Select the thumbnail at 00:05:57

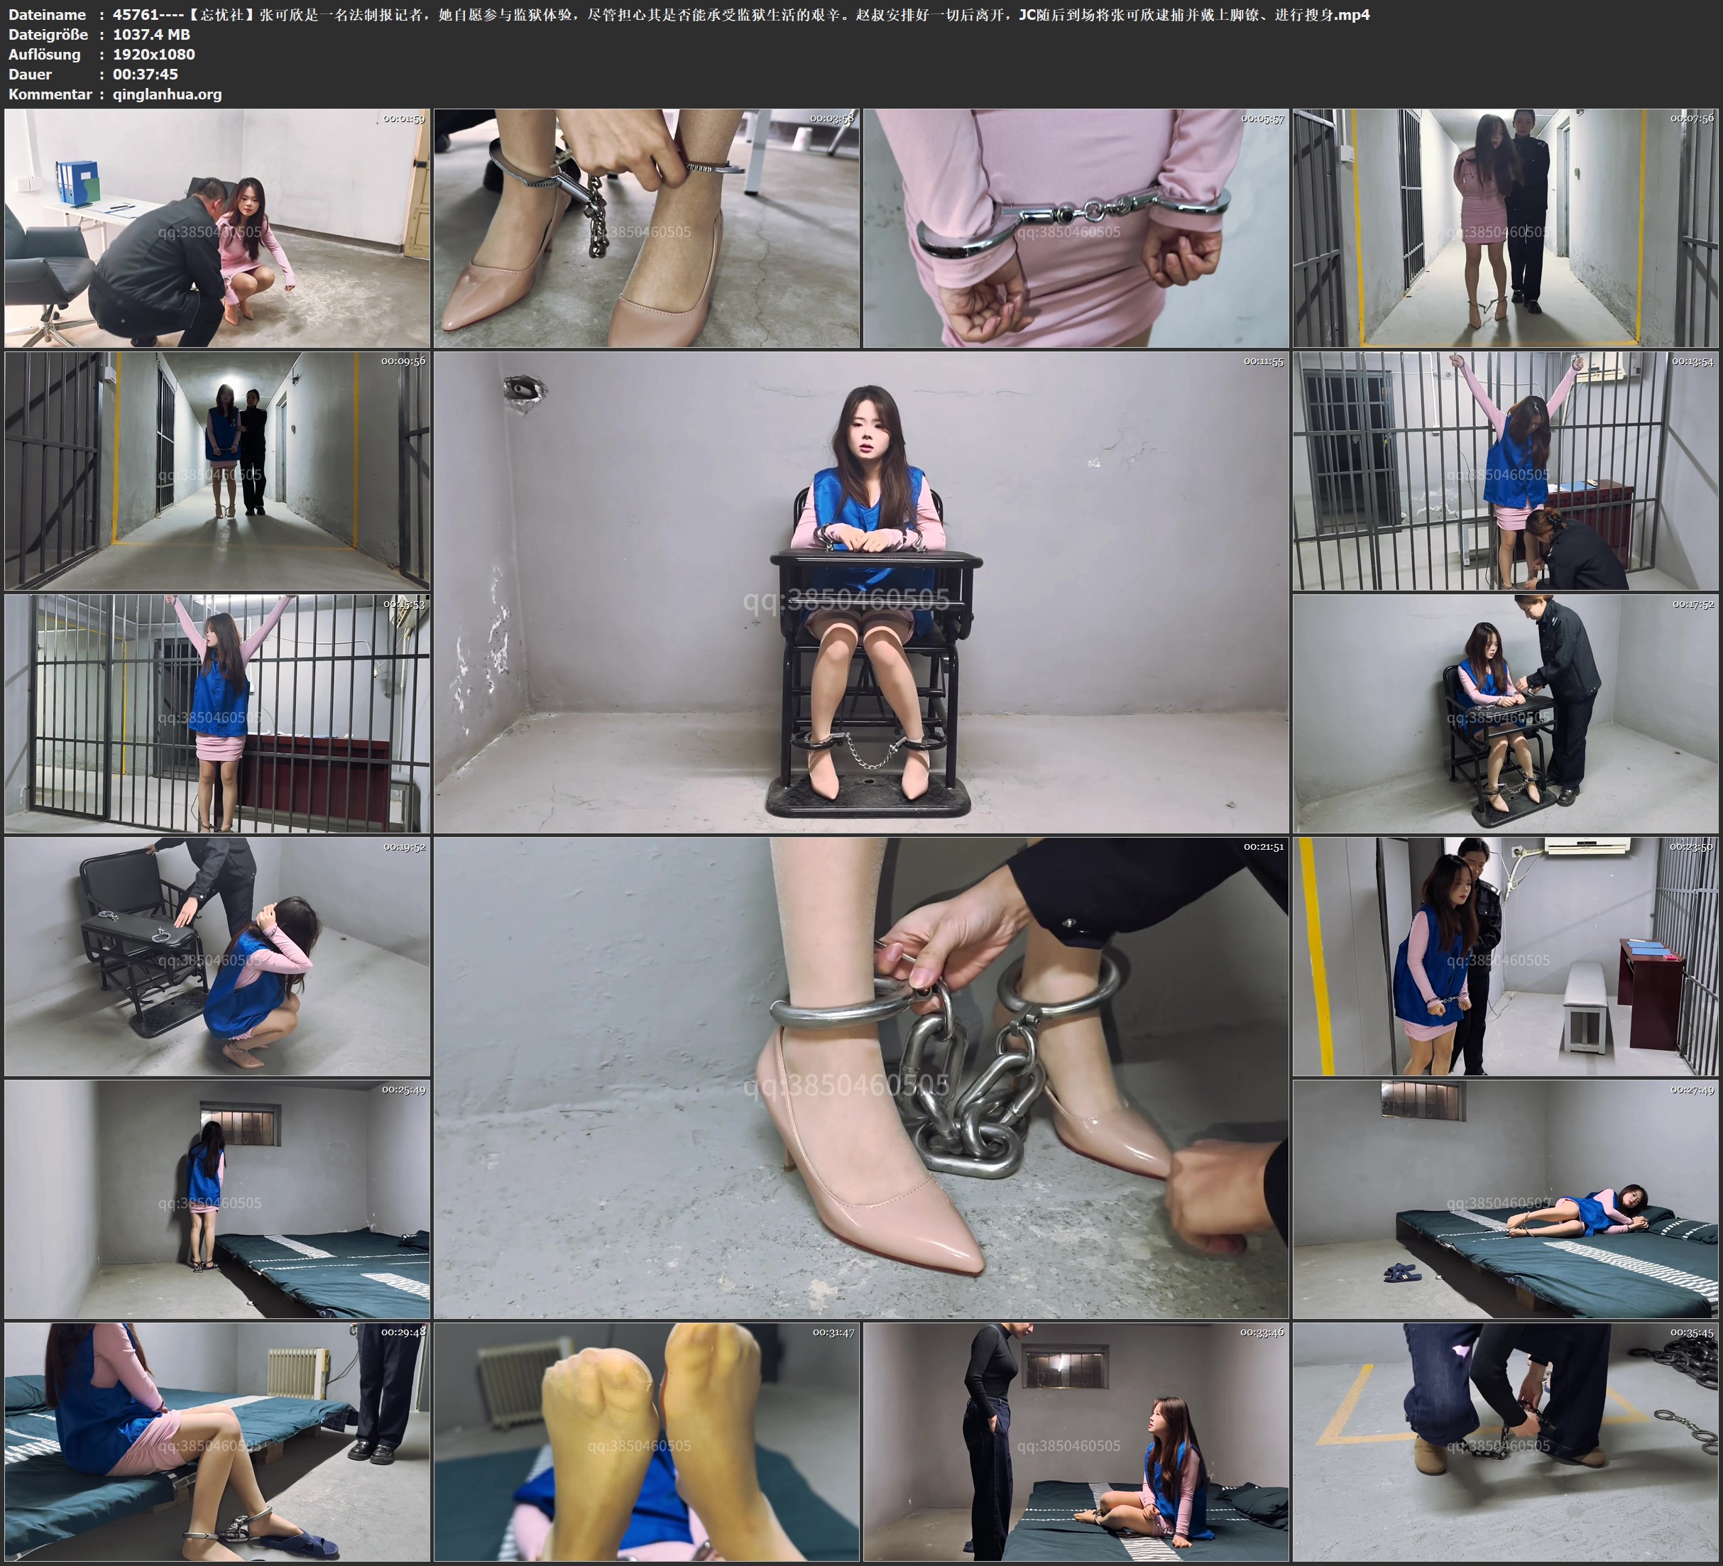click(x=1075, y=227)
